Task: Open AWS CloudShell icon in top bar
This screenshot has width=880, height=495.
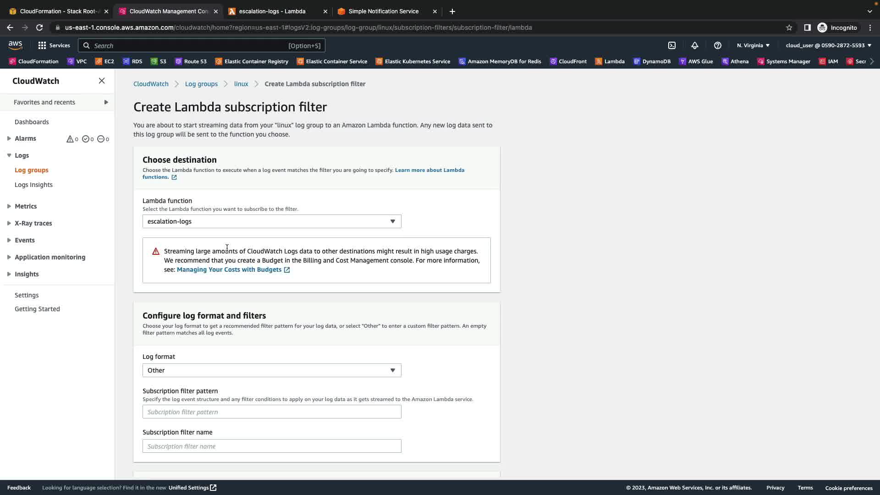Action: [x=672, y=45]
